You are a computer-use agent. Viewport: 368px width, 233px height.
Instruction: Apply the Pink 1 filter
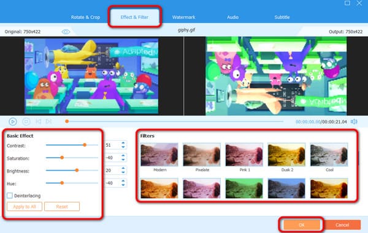pos(244,155)
